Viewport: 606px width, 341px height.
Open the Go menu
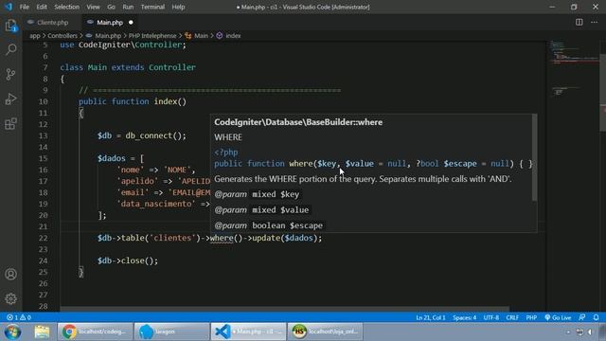pyautogui.click(x=111, y=7)
